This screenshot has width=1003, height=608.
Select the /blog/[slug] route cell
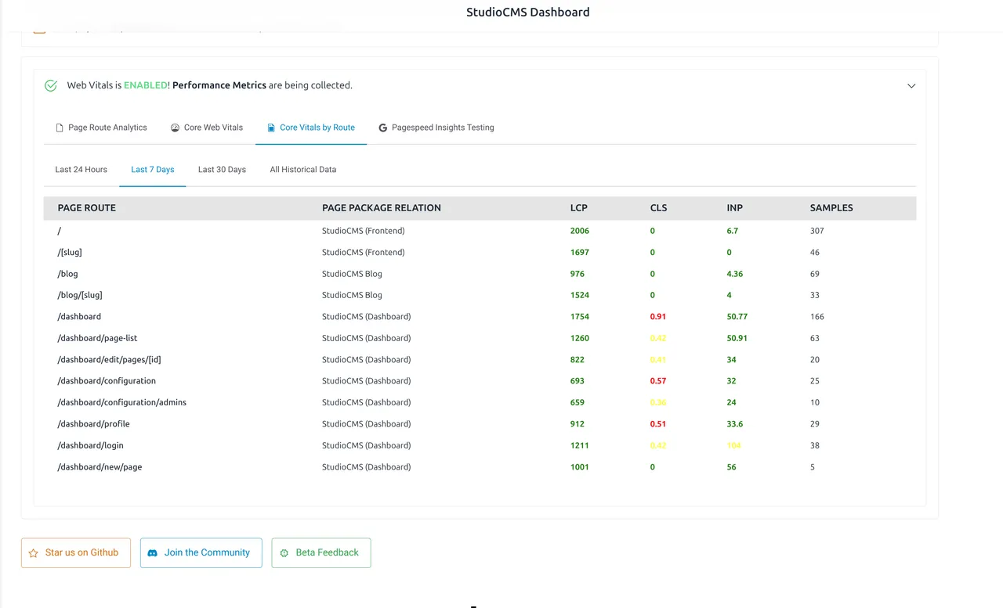(x=80, y=296)
